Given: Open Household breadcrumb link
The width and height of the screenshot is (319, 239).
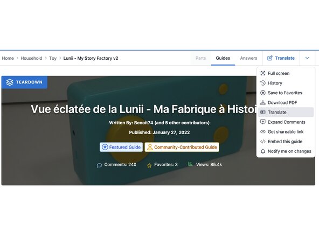Looking at the screenshot, I should [x=31, y=58].
